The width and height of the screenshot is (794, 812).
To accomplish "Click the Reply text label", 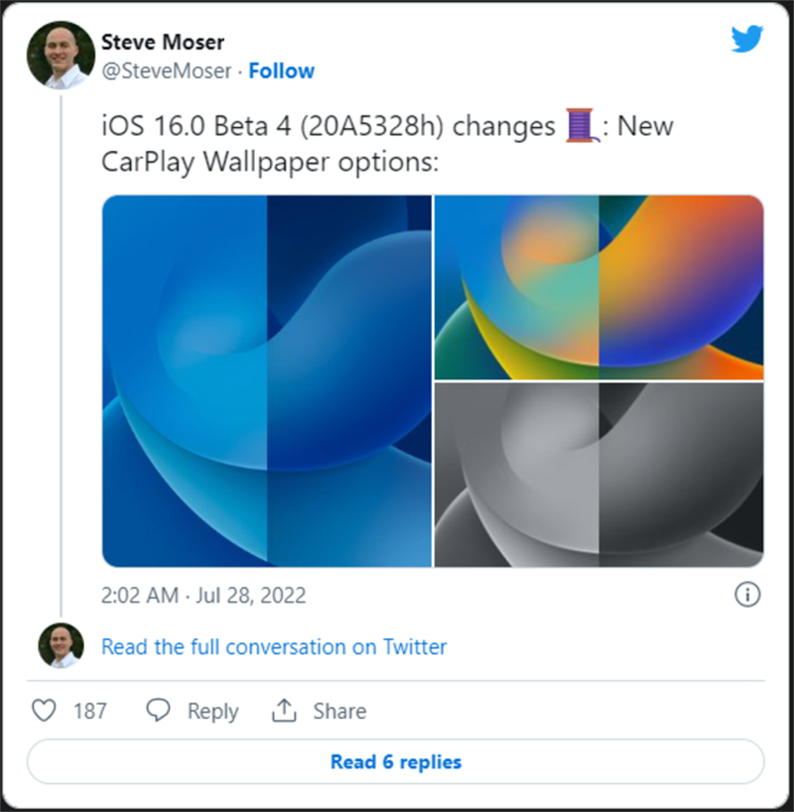I will click(x=212, y=711).
